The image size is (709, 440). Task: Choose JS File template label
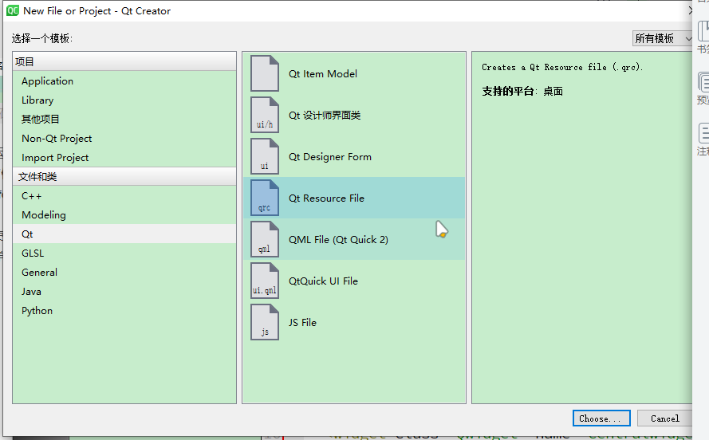tap(302, 323)
